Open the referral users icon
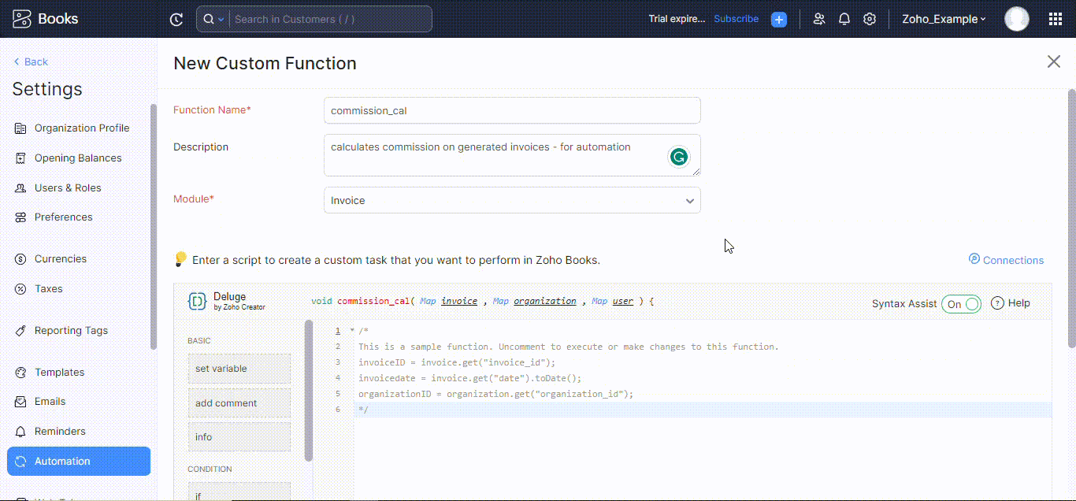 tap(819, 20)
